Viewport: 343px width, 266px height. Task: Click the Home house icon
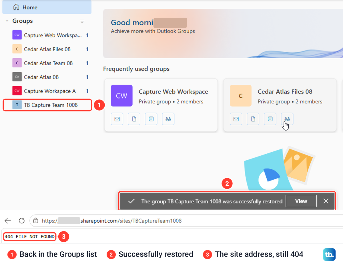coord(17,7)
